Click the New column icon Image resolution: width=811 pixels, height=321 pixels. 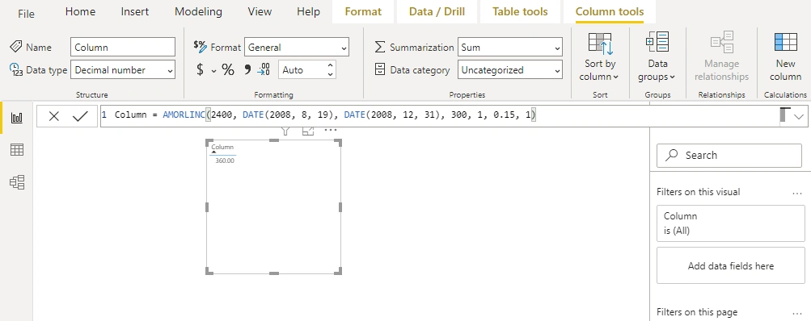click(x=785, y=56)
